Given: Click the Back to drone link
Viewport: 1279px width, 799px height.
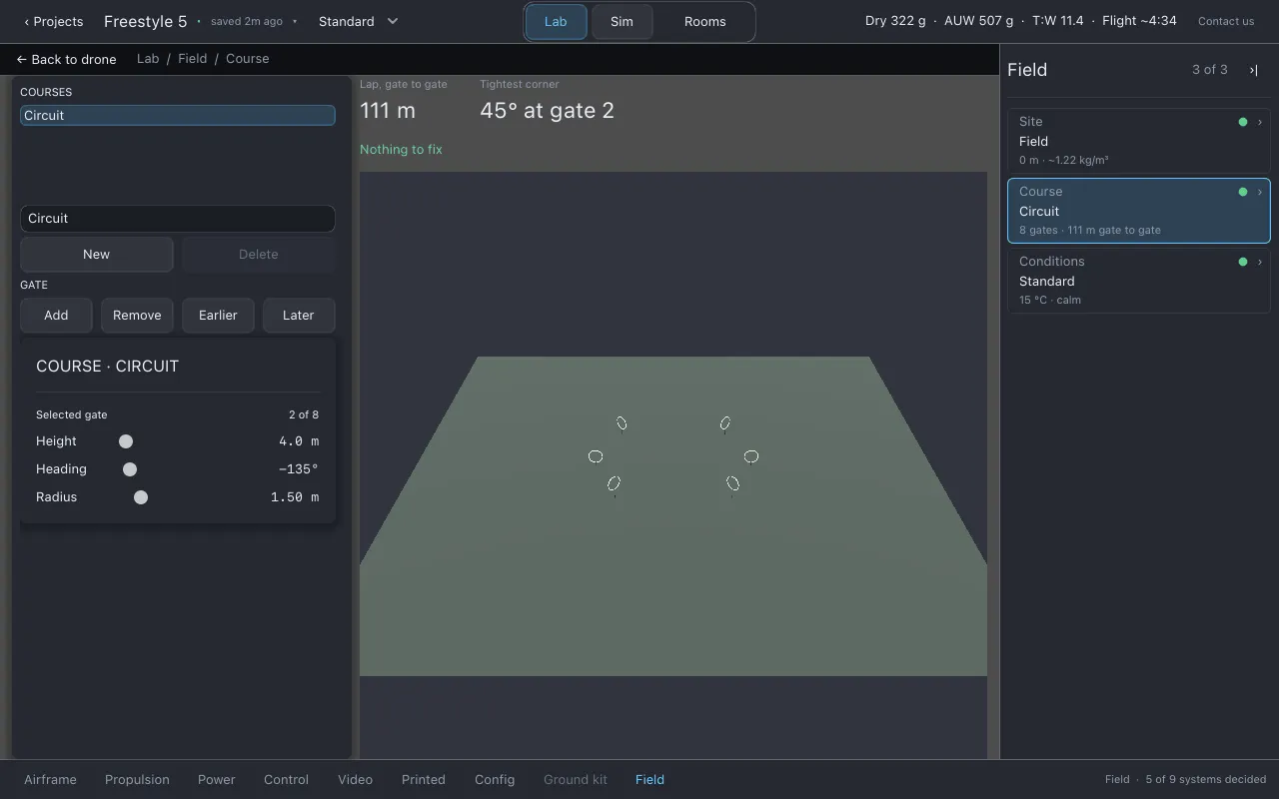Looking at the screenshot, I should click(x=67, y=59).
